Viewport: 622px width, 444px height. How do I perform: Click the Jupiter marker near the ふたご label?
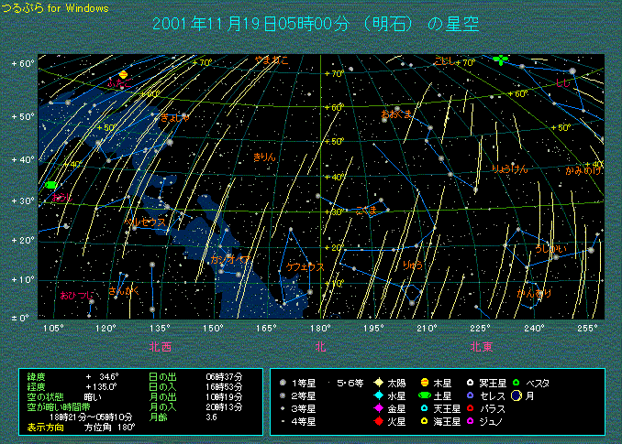click(123, 74)
